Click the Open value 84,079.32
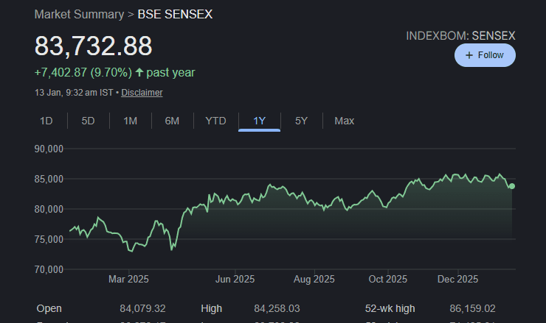This screenshot has width=546, height=323. [142, 308]
